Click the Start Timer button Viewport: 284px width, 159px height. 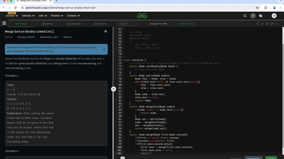coord(186,24)
